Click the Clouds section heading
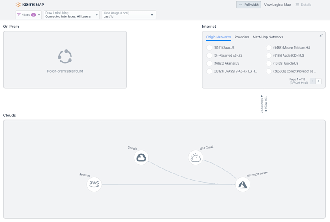The width and height of the screenshot is (330, 222). click(x=9, y=115)
